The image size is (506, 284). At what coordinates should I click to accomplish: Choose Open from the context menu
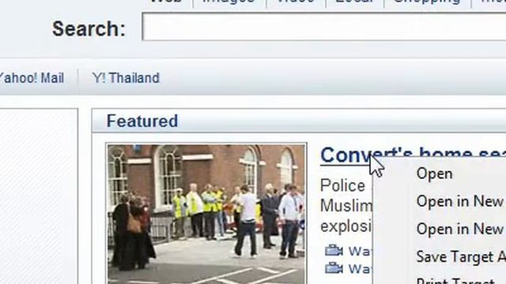coord(434,174)
